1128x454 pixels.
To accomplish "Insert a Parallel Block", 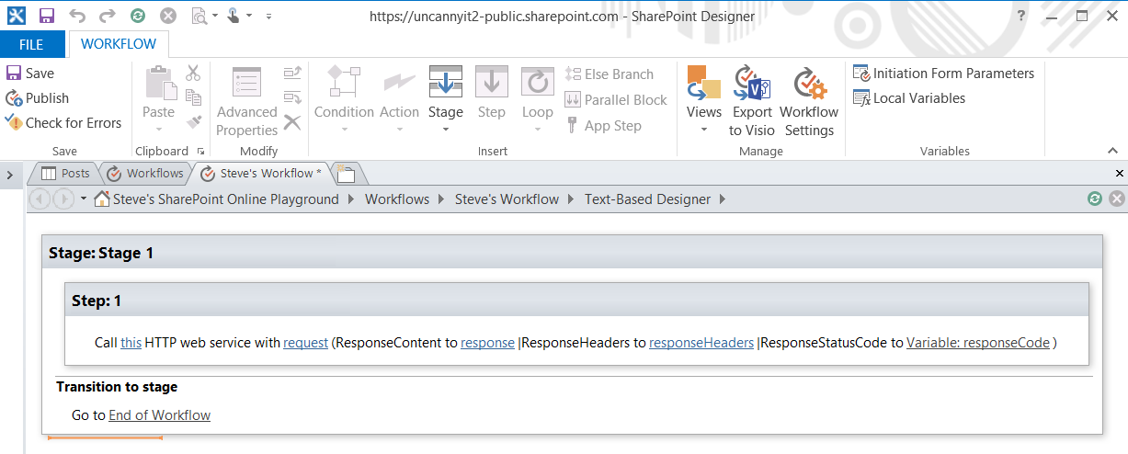I will click(x=616, y=100).
